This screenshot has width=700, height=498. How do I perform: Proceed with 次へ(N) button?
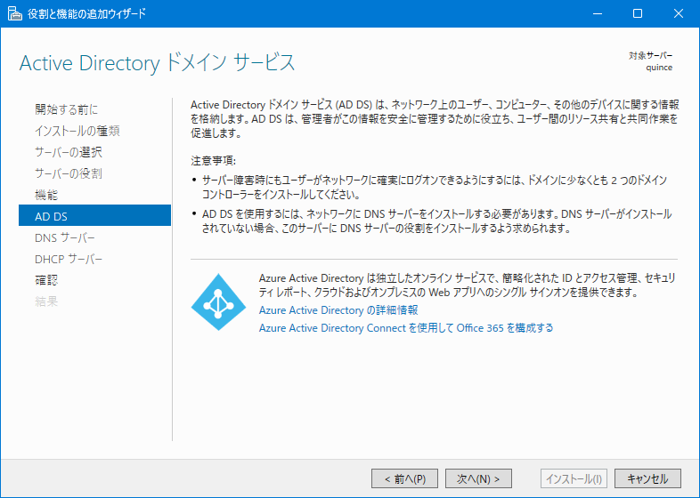[x=478, y=478]
